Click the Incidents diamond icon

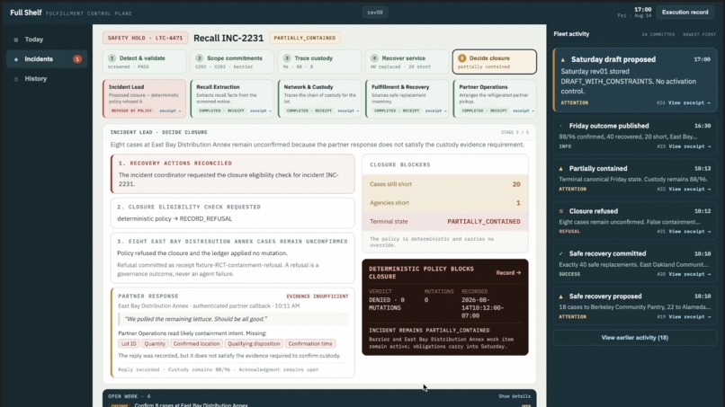click(x=16, y=59)
